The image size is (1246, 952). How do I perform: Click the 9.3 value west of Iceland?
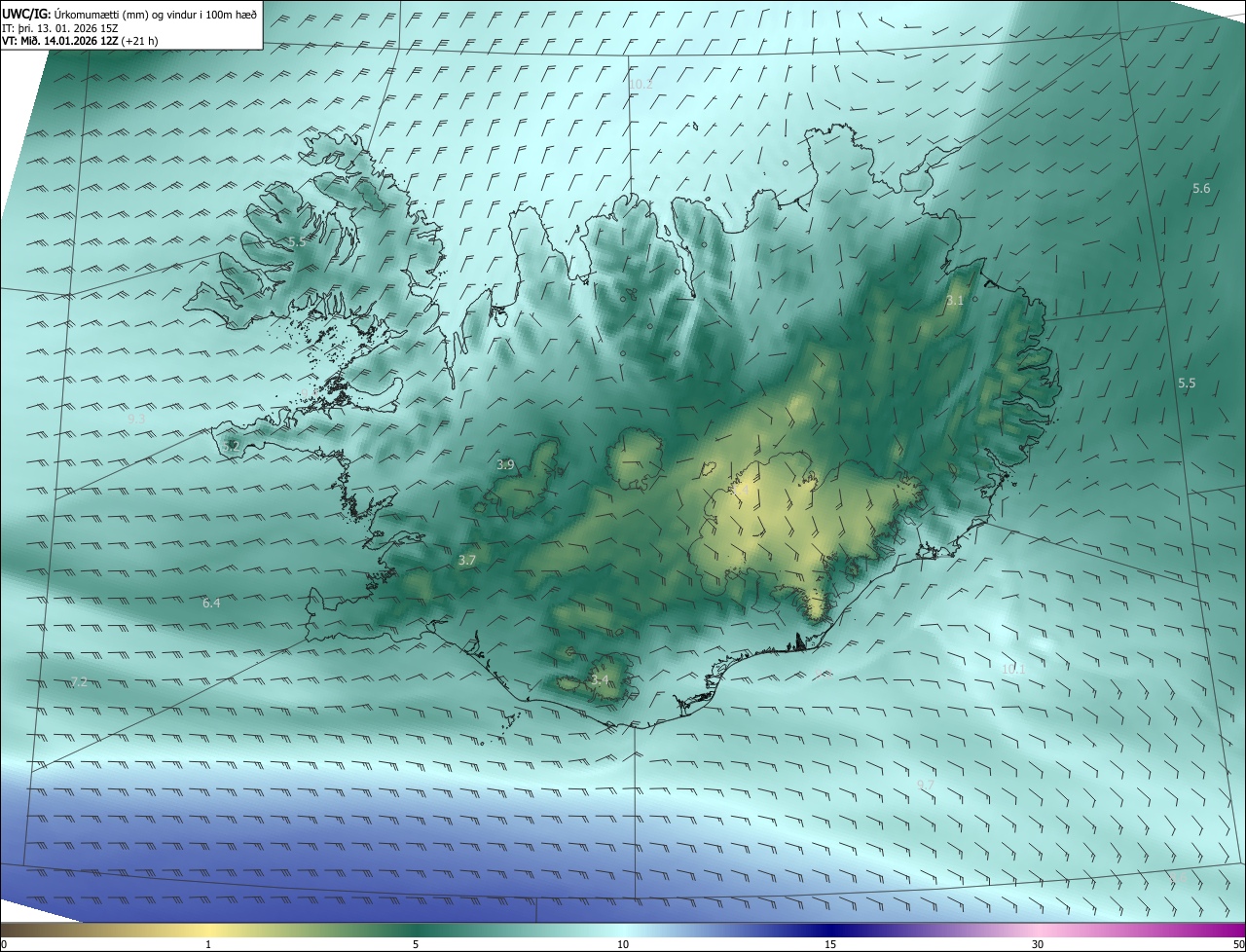[136, 419]
